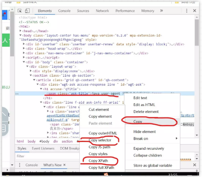202x177 pixels.
Task: Expand the head-wrap div node
Action: (x=24, y=48)
